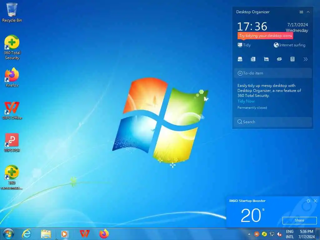Launch Windows Media Player from the taskbar

65,234
